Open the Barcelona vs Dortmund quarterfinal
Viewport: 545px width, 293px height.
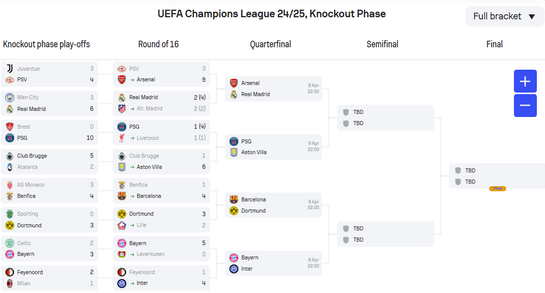pos(274,205)
